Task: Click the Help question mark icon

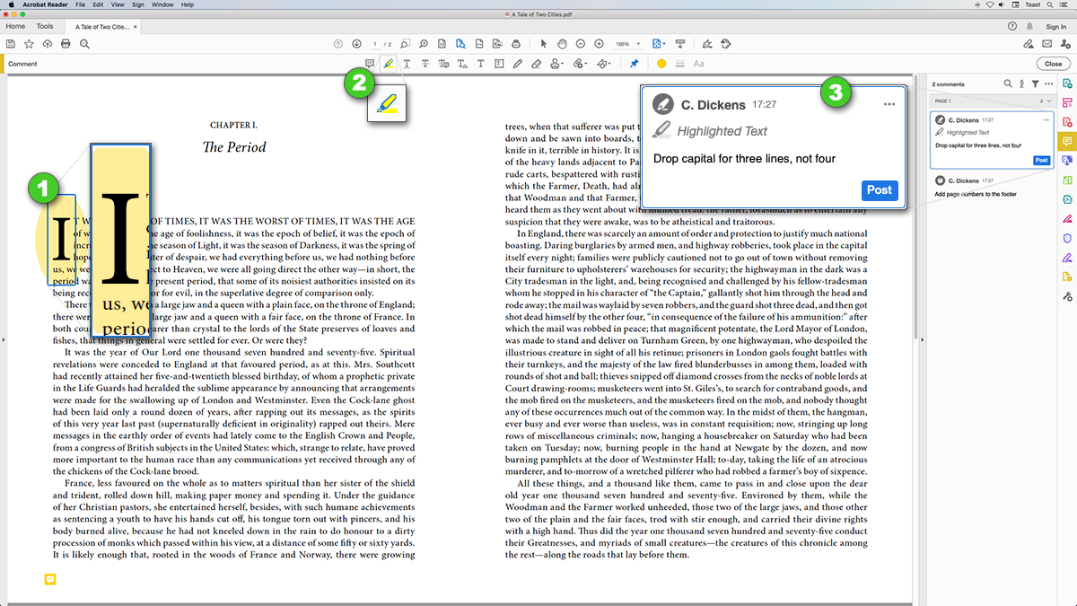Action: tap(1012, 27)
